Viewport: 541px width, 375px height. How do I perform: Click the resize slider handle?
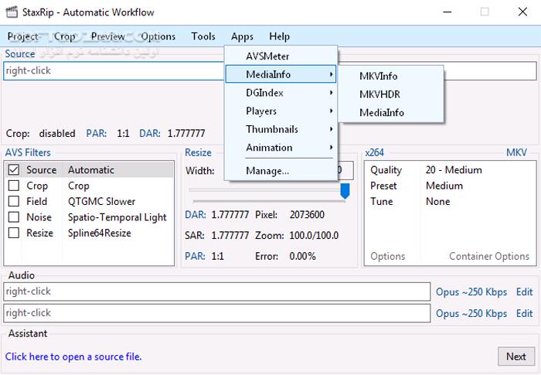tap(345, 190)
